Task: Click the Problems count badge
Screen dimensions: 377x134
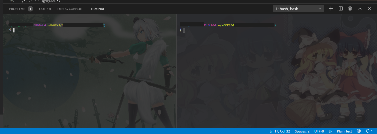Action: click(31, 9)
